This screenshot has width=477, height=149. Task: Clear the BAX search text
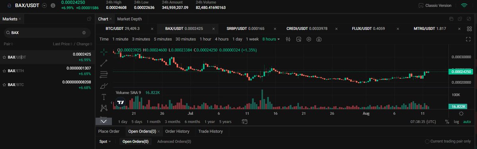point(84,33)
